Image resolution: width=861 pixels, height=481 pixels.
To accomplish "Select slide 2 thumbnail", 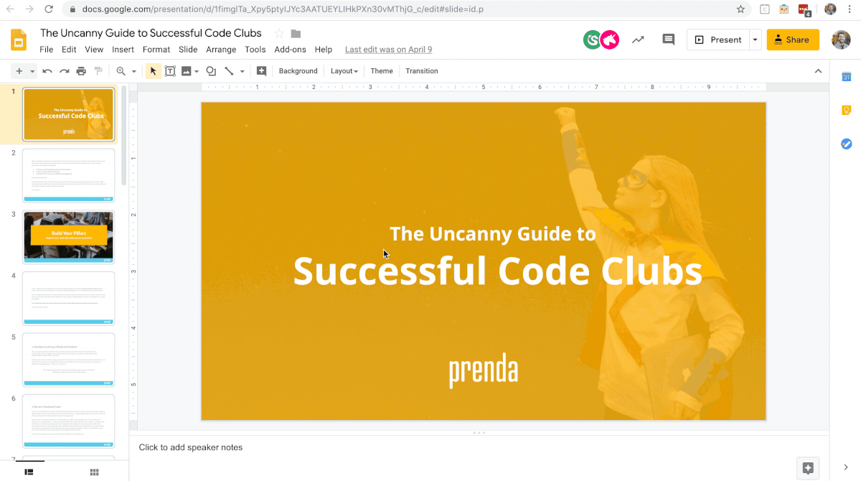I will click(68, 176).
